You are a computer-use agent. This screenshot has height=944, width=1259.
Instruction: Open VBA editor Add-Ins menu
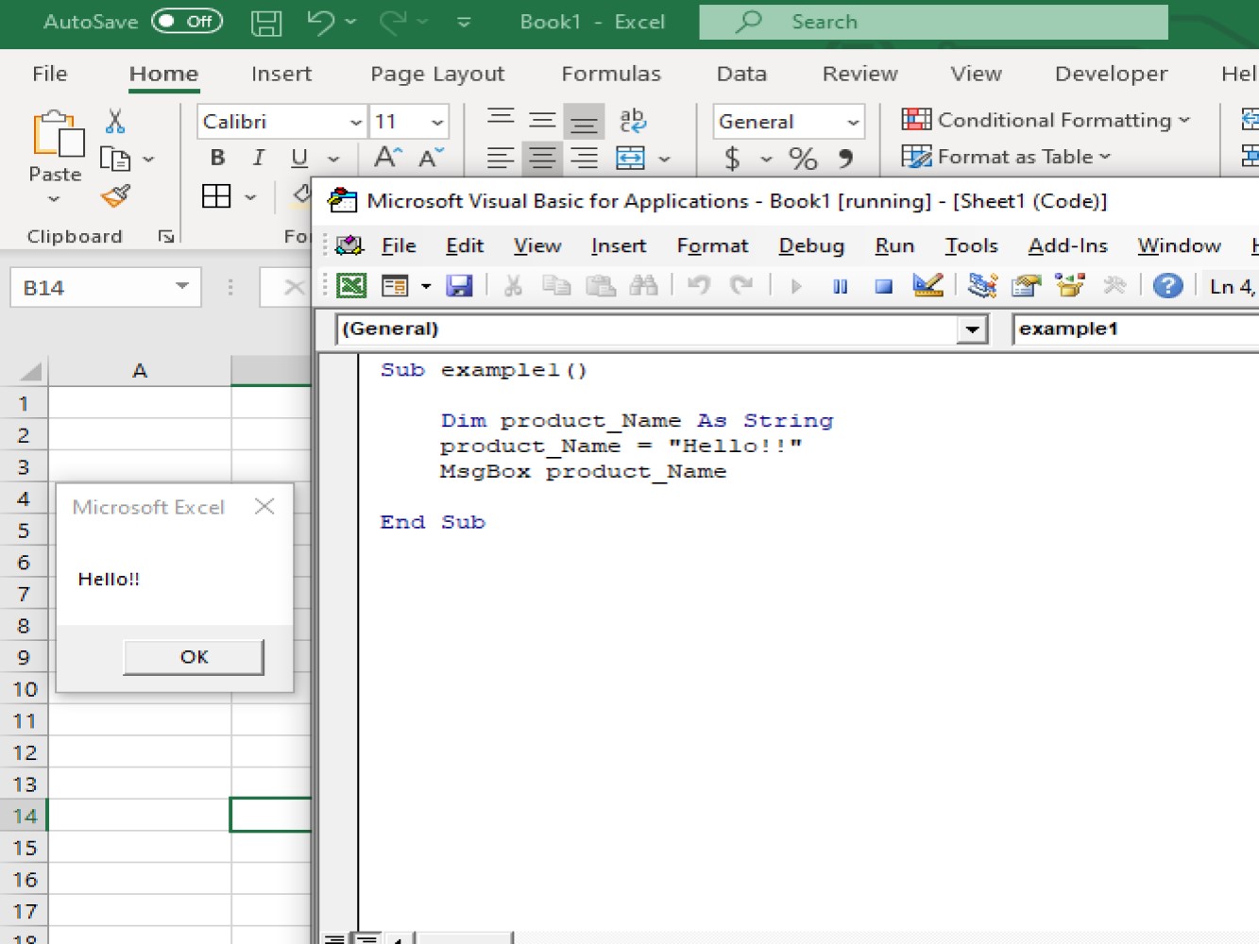(x=1067, y=246)
